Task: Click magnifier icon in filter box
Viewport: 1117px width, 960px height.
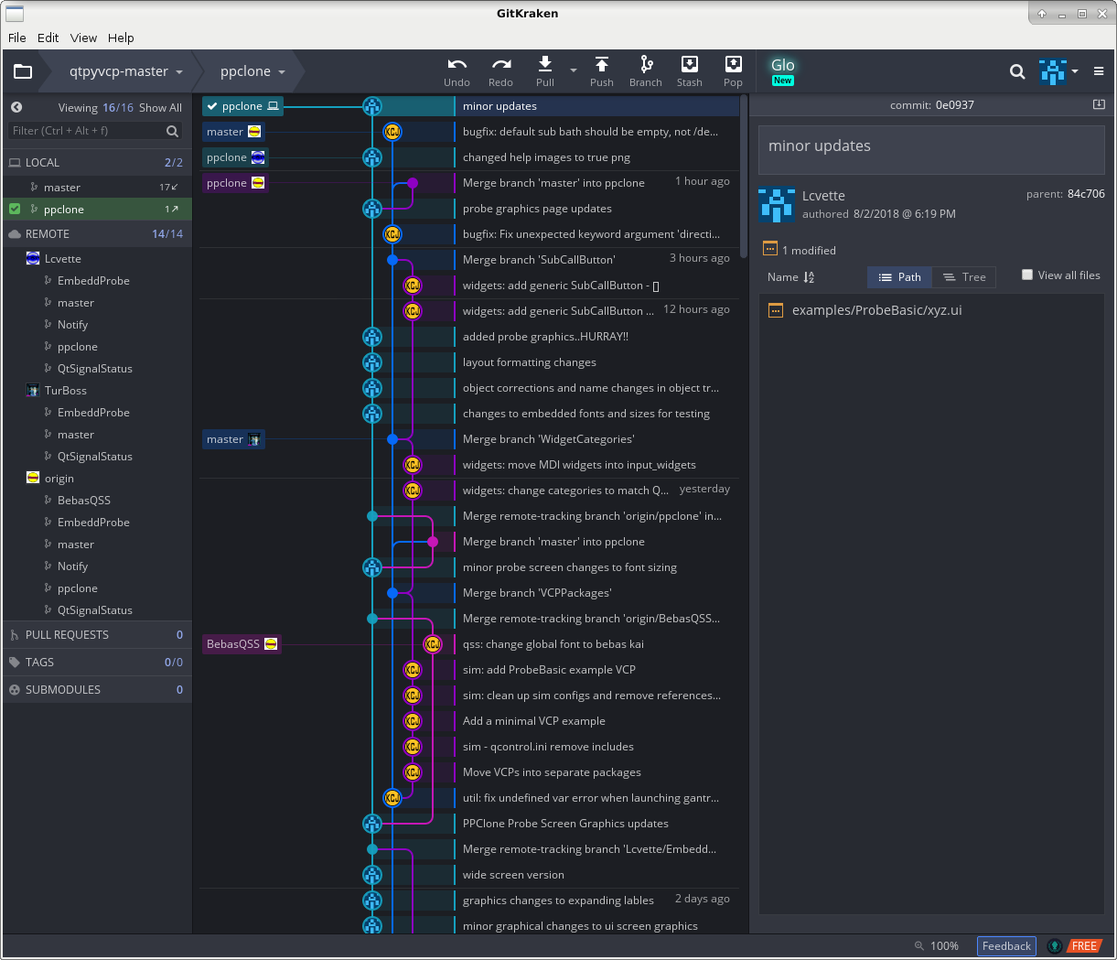Action: [x=172, y=131]
